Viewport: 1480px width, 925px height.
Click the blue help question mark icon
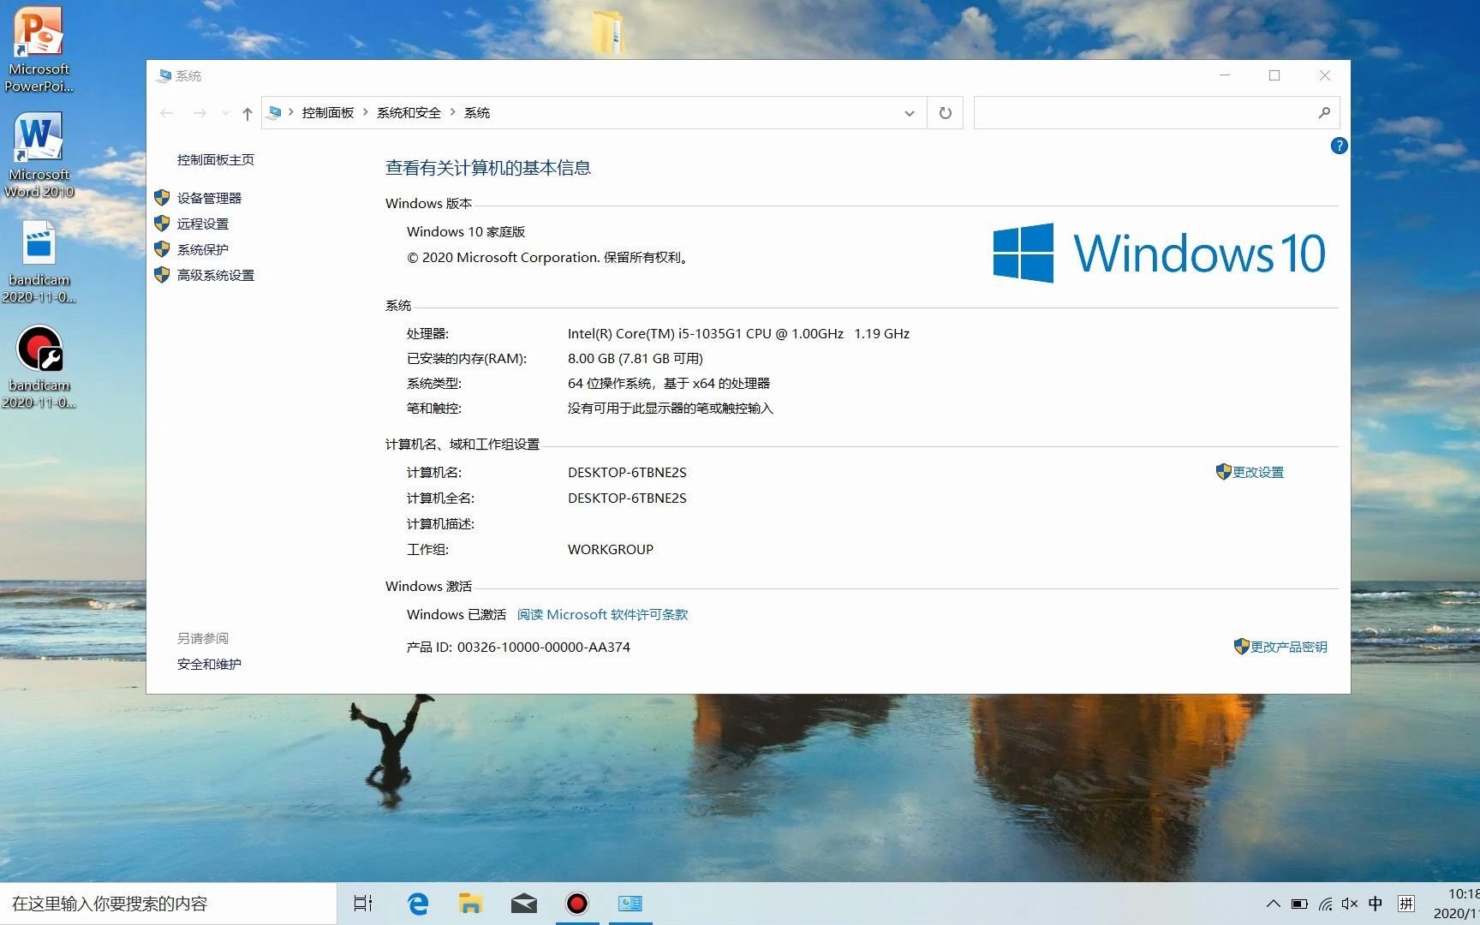[x=1339, y=146]
